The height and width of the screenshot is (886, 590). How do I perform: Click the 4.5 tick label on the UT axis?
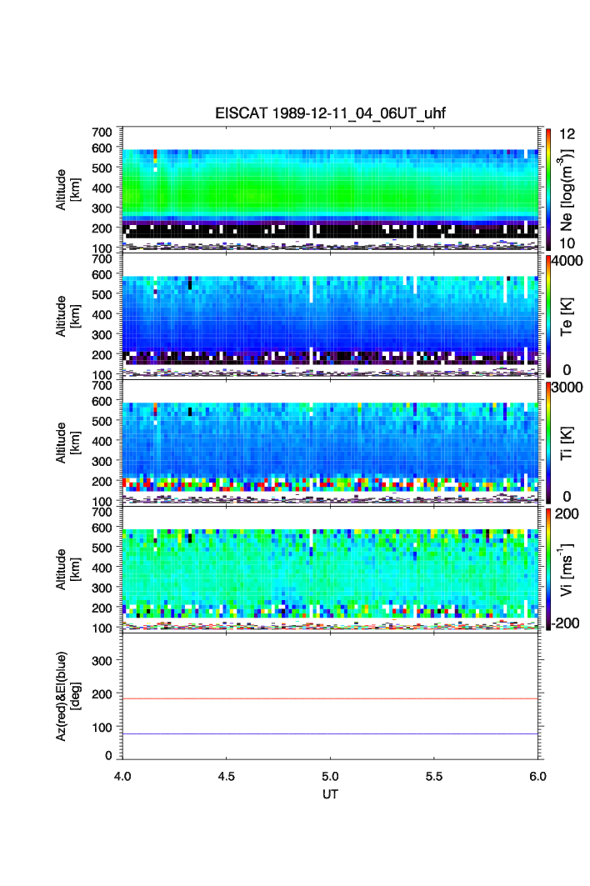(x=227, y=775)
